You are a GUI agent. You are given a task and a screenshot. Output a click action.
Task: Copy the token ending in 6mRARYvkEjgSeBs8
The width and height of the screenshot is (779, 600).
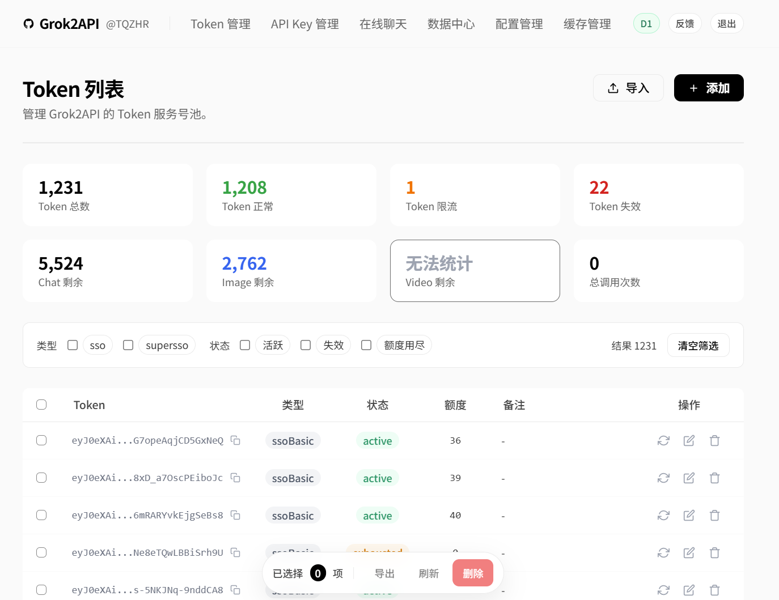(235, 515)
